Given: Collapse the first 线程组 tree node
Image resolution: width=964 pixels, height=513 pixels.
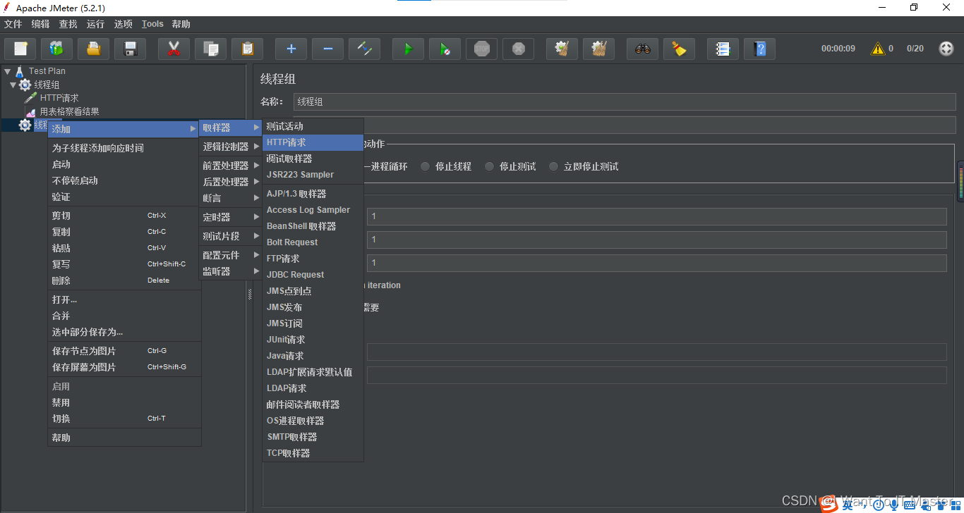Looking at the screenshot, I should (13, 85).
